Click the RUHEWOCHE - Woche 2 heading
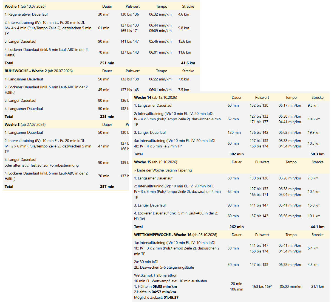The width and height of the screenshot is (334, 302). click(x=39, y=71)
